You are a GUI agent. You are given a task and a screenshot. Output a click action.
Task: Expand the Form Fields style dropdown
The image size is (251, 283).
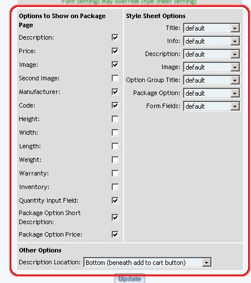coord(211,106)
